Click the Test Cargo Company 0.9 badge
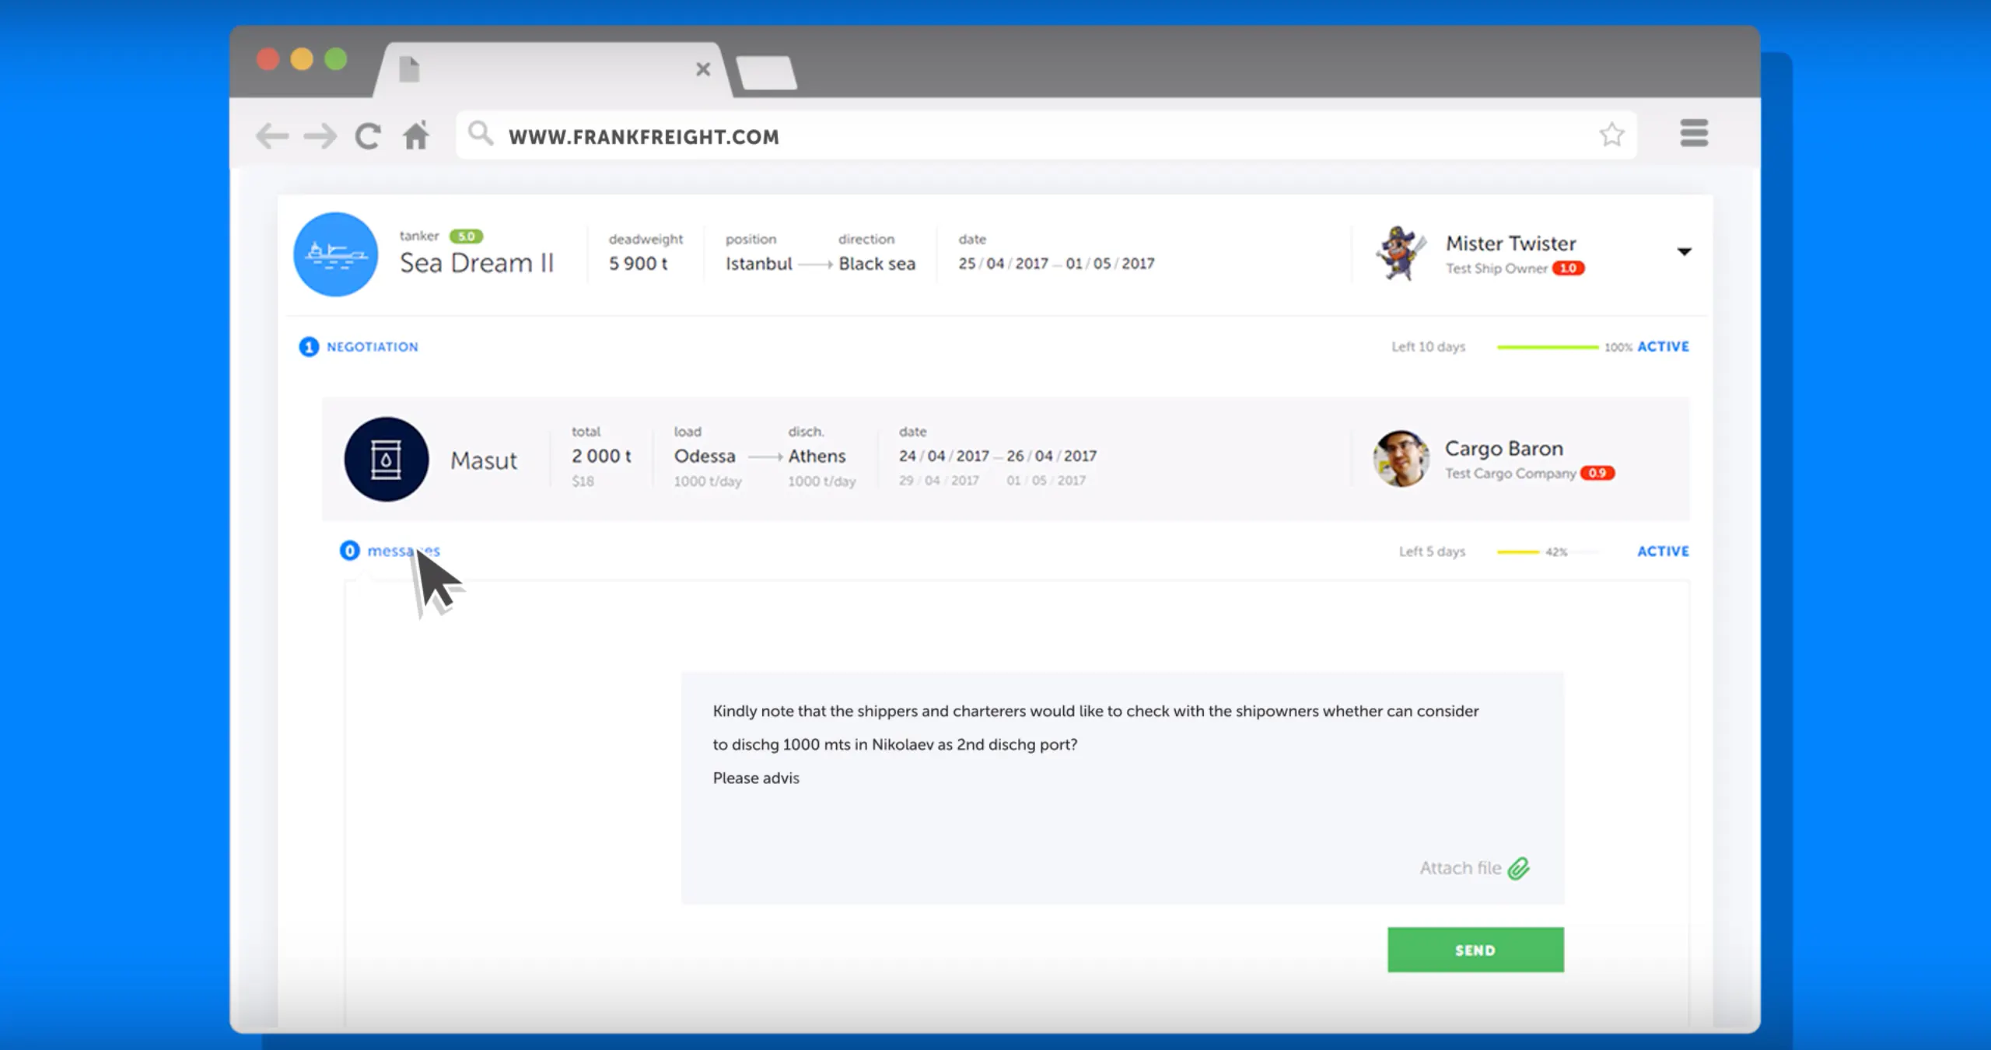 point(1597,473)
